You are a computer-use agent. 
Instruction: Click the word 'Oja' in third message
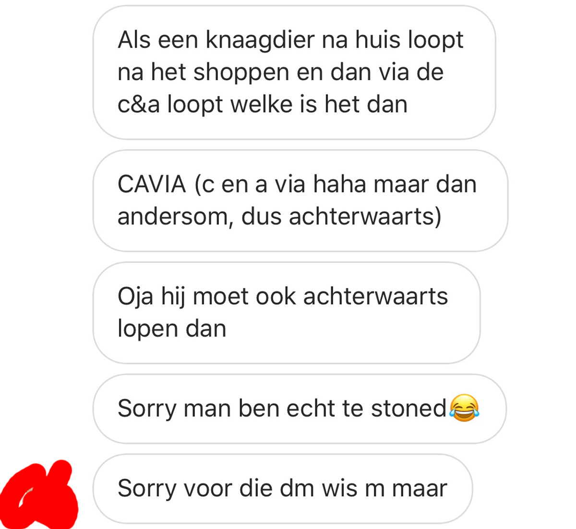[135, 297]
